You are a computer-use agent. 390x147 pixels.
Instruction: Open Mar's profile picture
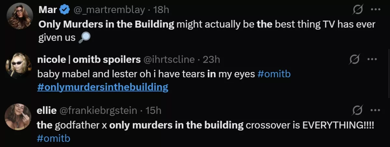coord(20,16)
